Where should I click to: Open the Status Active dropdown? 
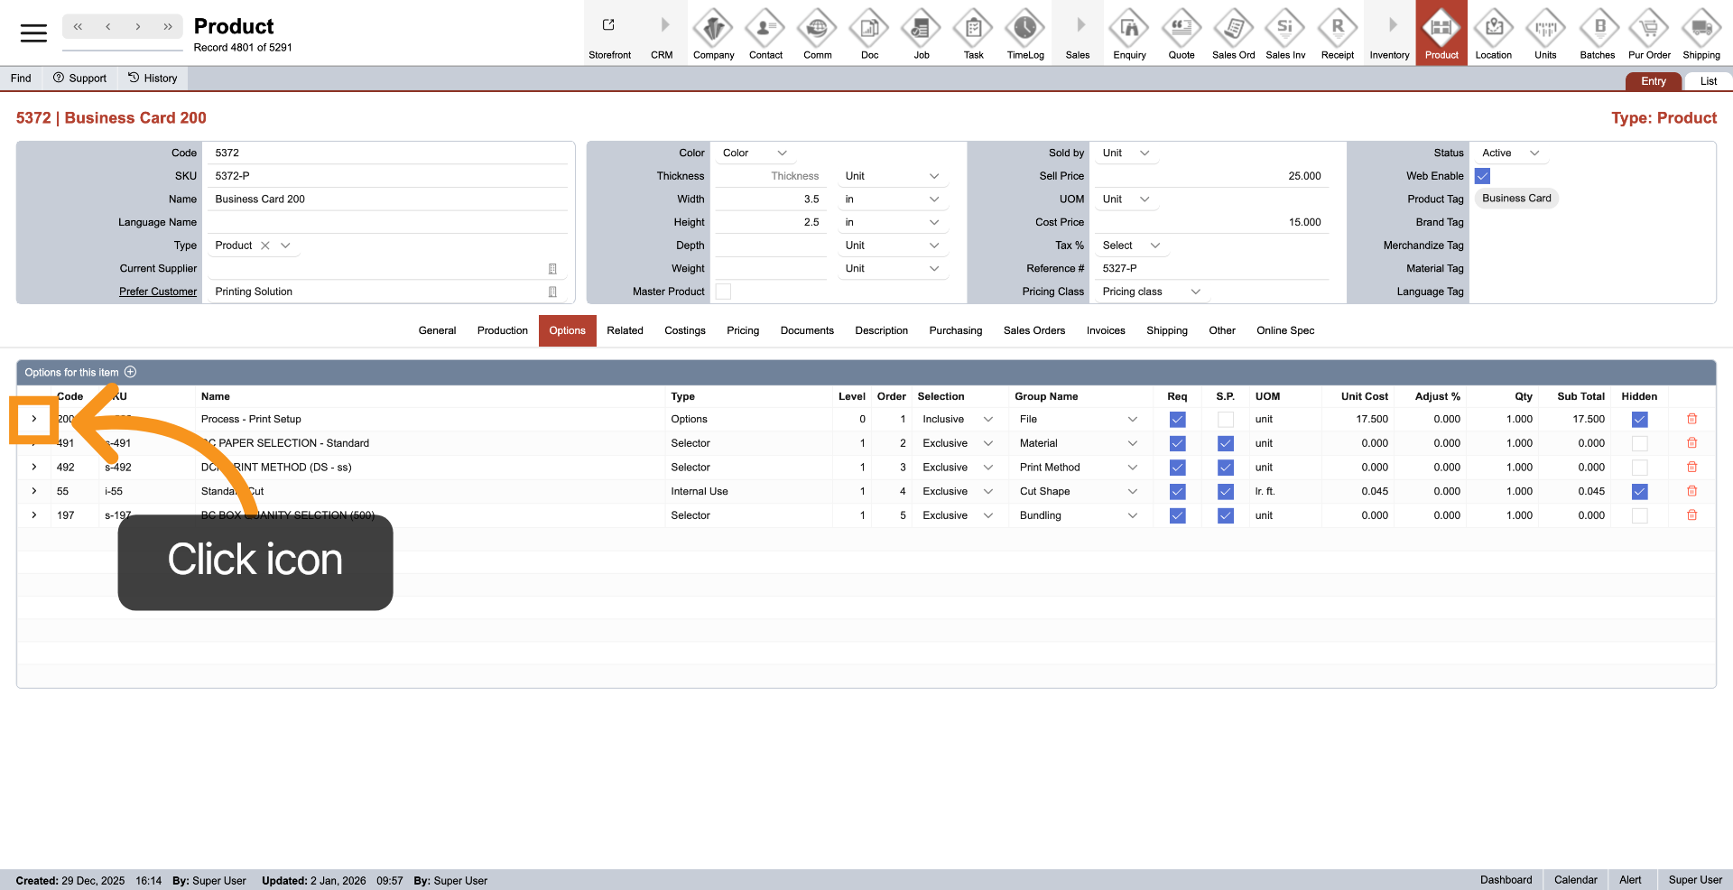point(1510,153)
